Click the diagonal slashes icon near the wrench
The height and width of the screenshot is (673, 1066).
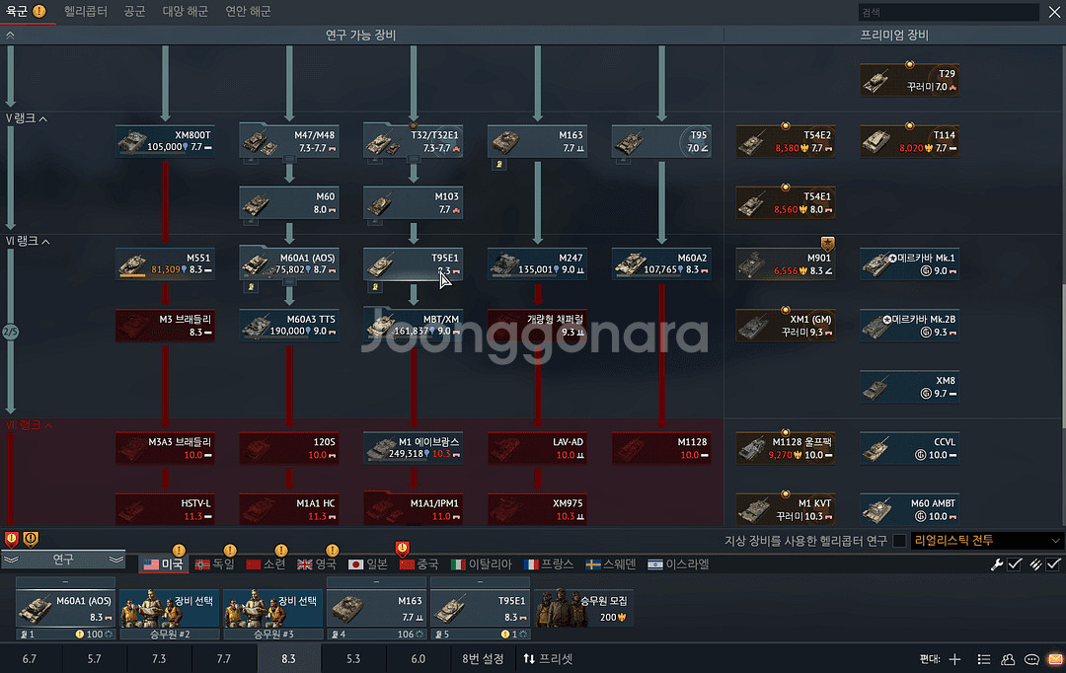(x=1035, y=564)
